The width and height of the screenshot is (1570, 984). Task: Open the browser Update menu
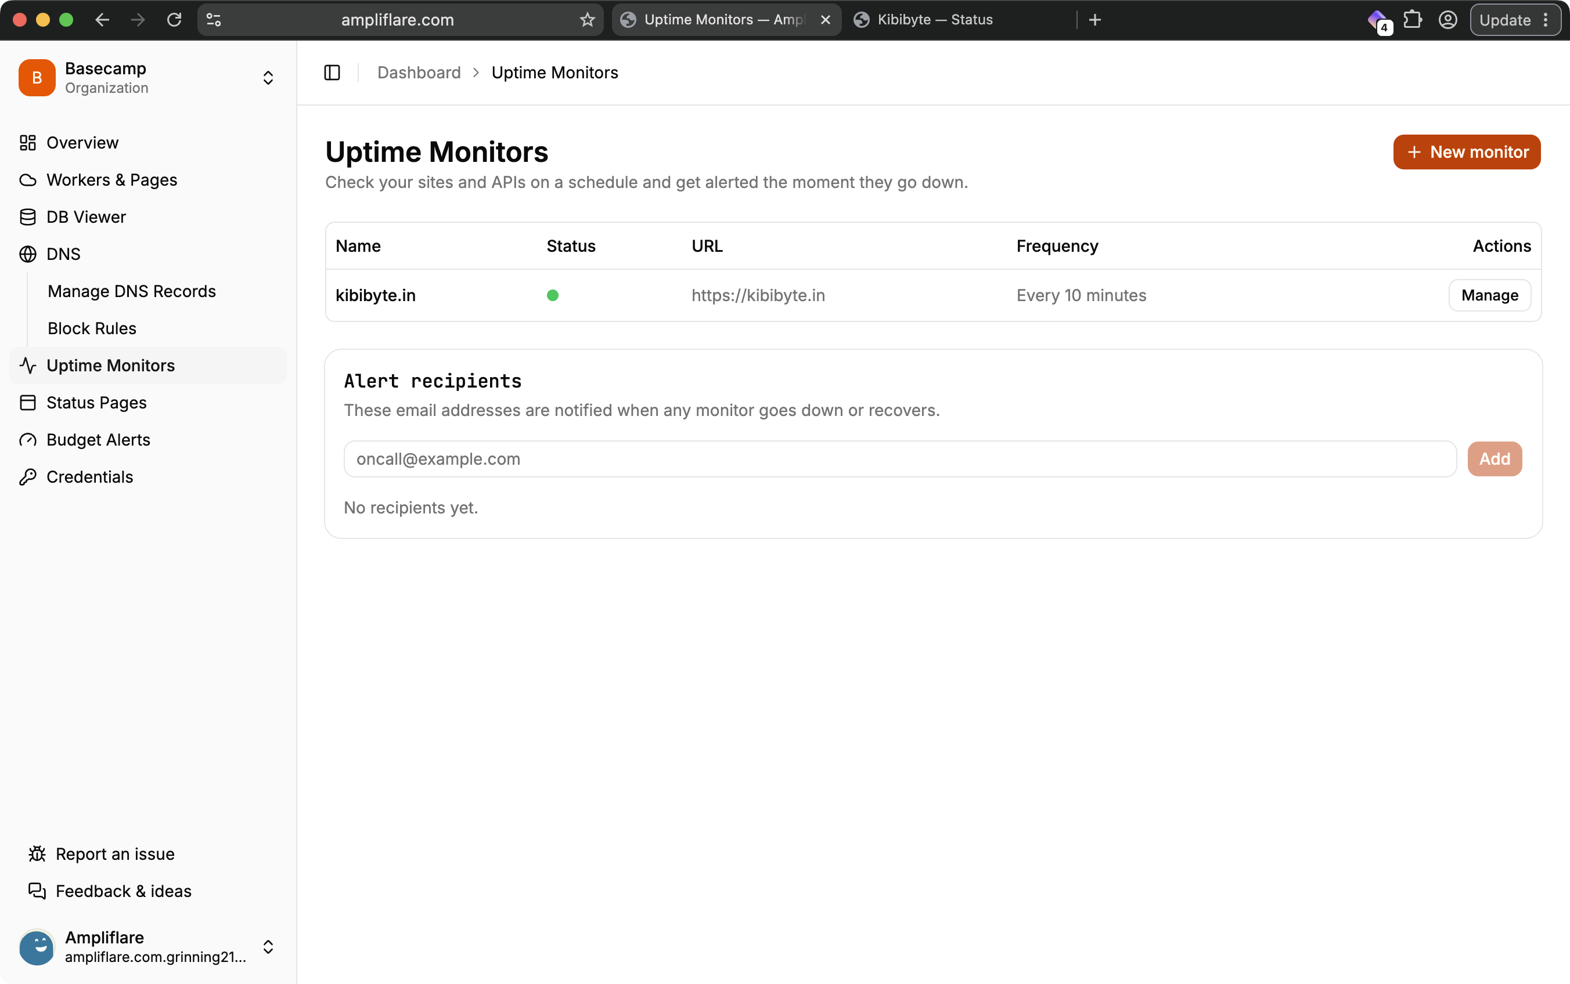coord(1515,20)
